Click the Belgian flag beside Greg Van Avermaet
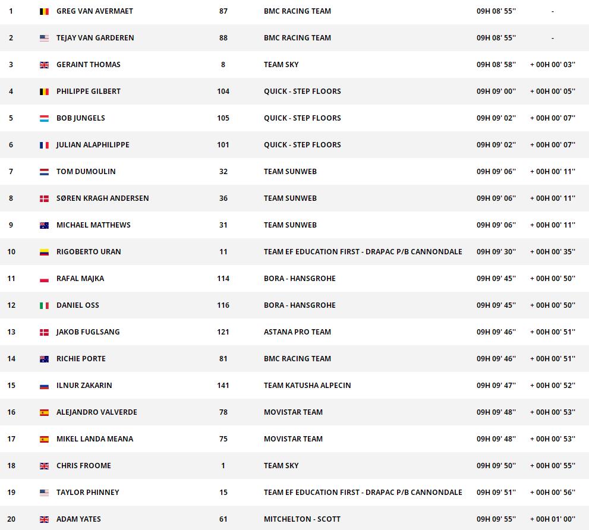589x530 pixels. (44, 11)
